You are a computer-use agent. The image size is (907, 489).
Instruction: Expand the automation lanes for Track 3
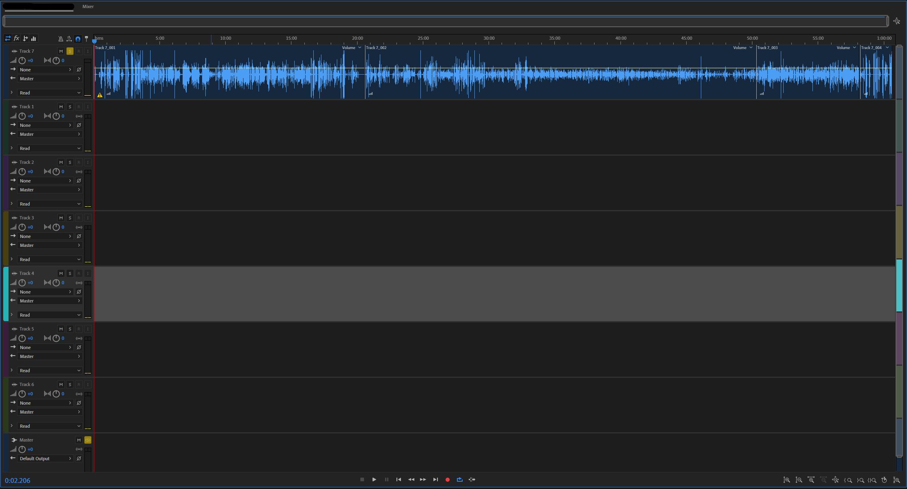click(12, 259)
